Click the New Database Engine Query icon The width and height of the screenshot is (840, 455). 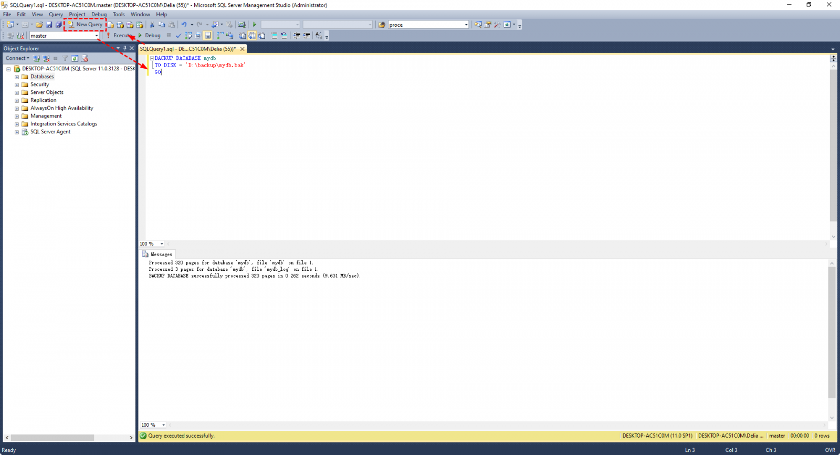pos(110,25)
